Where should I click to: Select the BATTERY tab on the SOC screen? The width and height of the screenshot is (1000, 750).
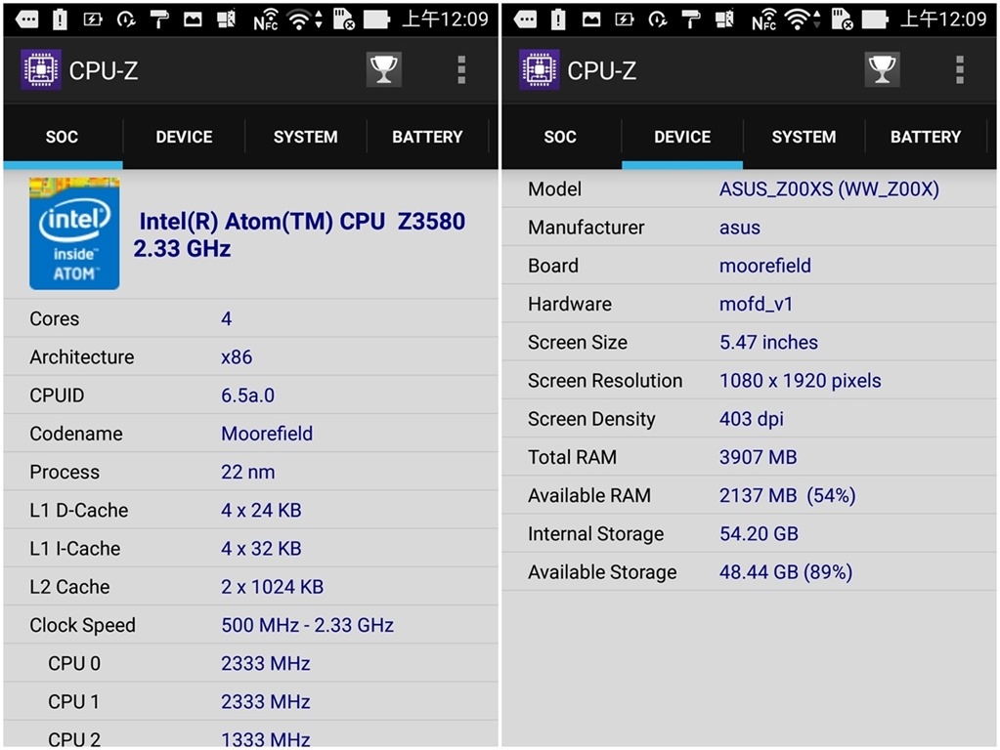pyautogui.click(x=427, y=137)
